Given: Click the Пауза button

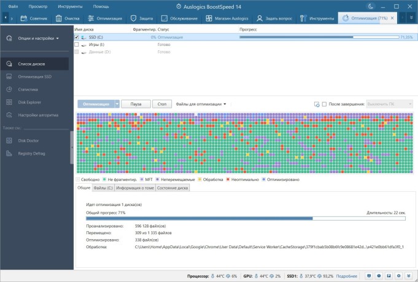Looking at the screenshot, I should click(x=136, y=104).
